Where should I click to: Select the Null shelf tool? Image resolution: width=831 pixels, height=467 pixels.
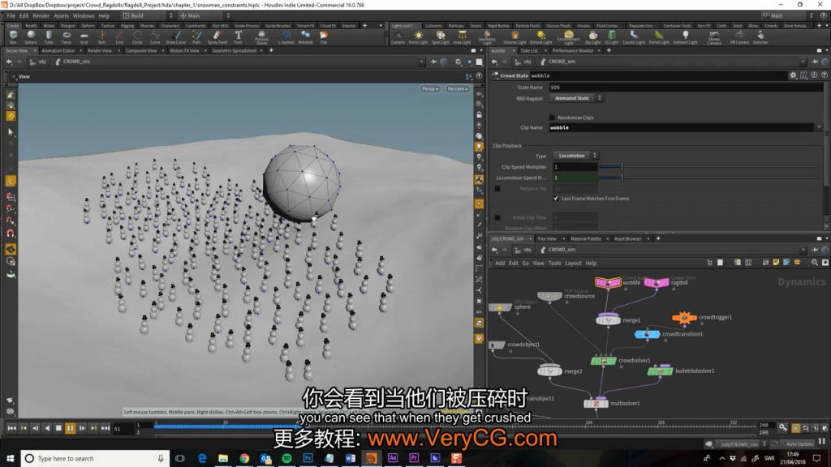[x=101, y=37]
